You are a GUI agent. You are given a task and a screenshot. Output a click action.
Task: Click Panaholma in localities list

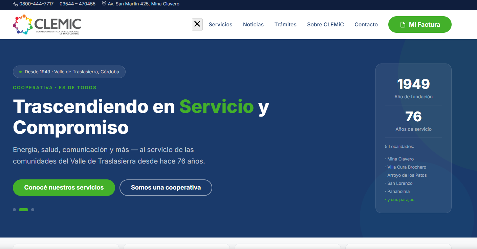click(x=398, y=191)
